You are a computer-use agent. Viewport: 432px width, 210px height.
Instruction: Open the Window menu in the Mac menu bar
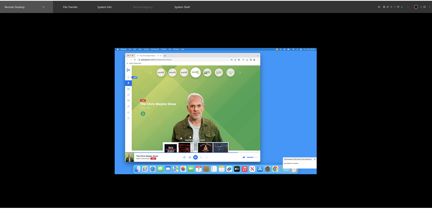[176, 49]
